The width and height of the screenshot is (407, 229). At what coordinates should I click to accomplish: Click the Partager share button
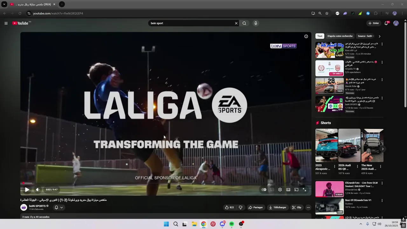tap(256, 207)
